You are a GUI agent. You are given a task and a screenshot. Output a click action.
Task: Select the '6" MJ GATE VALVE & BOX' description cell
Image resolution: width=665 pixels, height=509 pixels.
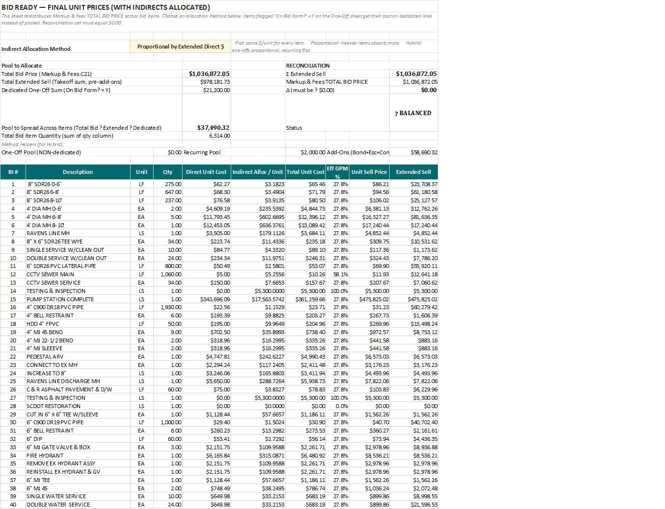pos(78,447)
